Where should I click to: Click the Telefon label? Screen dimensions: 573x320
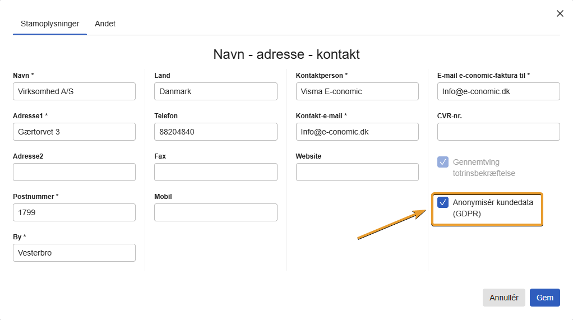point(166,116)
